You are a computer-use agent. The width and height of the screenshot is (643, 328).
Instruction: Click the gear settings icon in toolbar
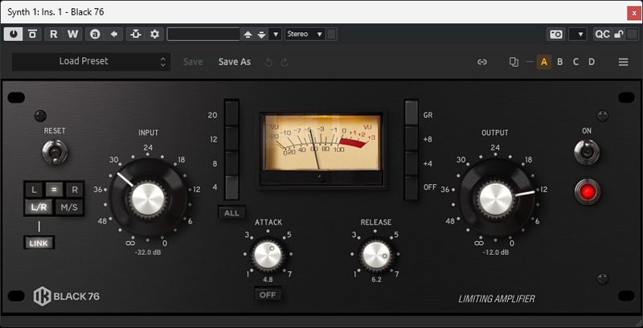154,34
